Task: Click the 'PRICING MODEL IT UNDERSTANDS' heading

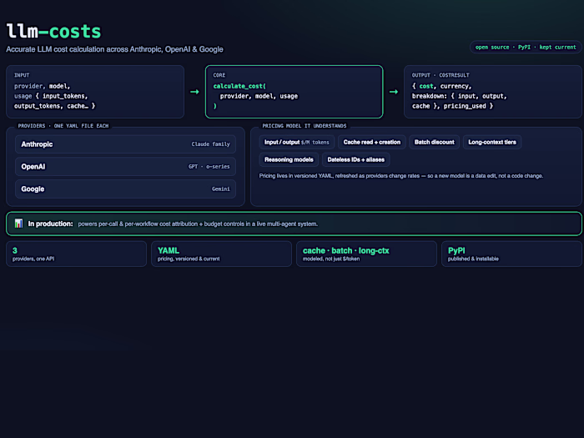Action: tap(305, 126)
